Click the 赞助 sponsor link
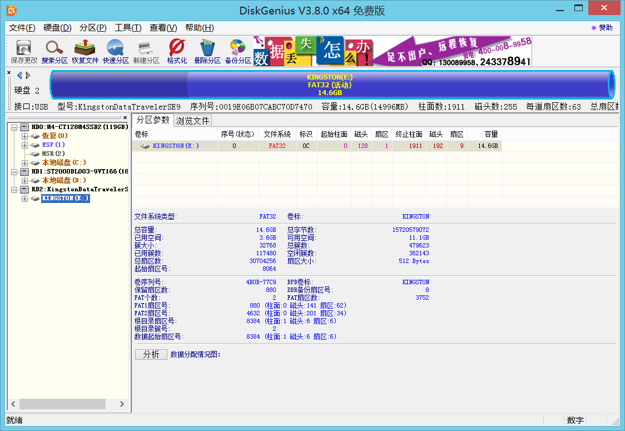 click(602, 27)
